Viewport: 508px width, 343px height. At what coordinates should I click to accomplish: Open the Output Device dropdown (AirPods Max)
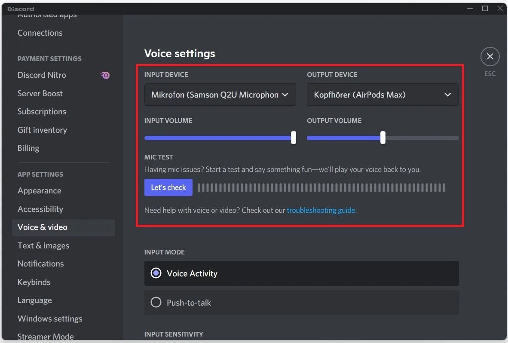[383, 95]
